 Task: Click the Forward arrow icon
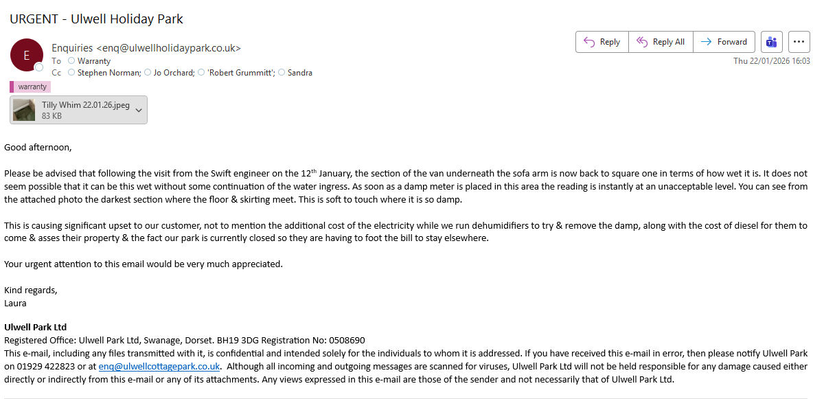point(706,42)
